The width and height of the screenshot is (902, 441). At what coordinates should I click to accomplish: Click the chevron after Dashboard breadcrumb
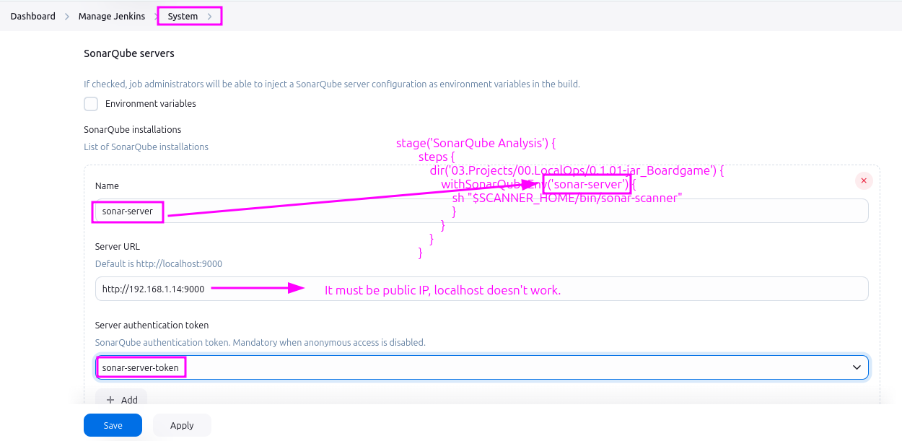tap(67, 16)
